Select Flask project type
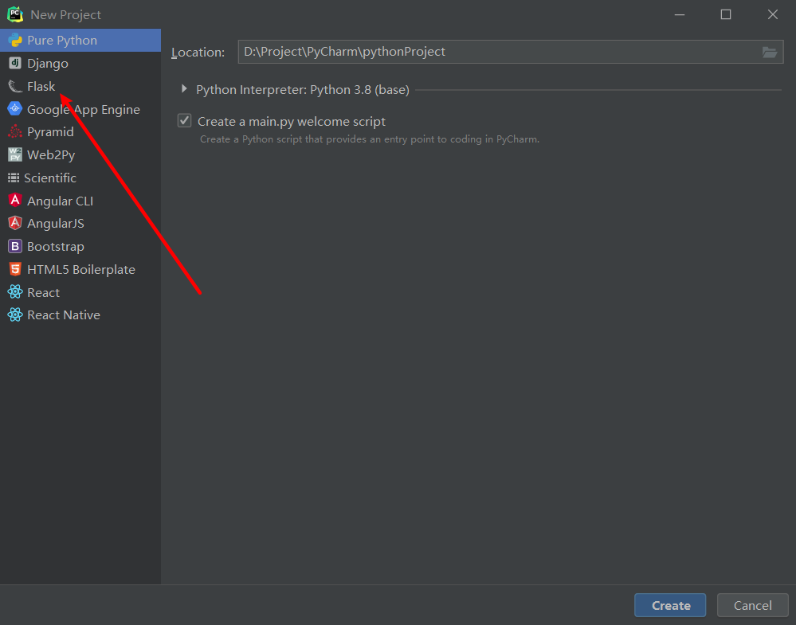The height and width of the screenshot is (625, 796). click(80, 86)
